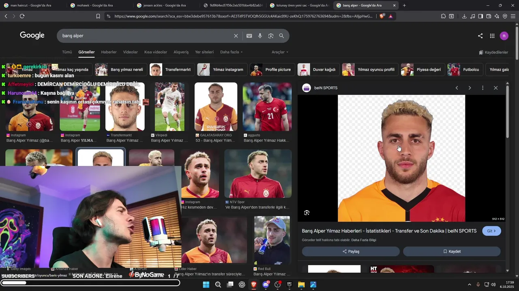
Task: Click the 'Profile picture' filter chip
Action: click(272, 70)
